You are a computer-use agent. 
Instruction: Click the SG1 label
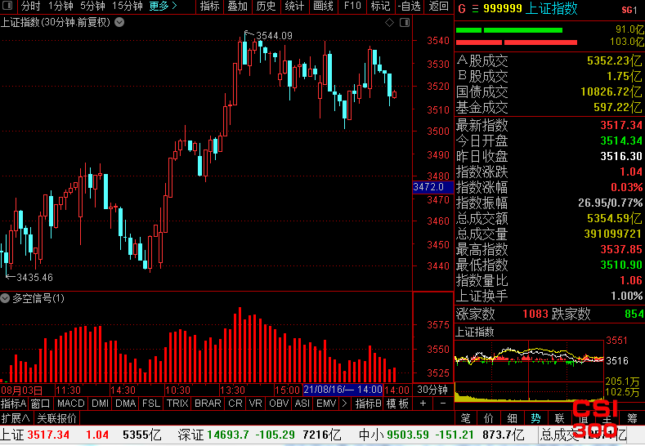[629, 10]
